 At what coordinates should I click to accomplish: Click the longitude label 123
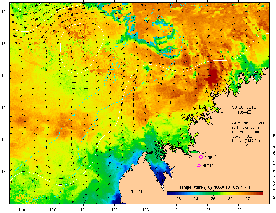(x=146, y=210)
